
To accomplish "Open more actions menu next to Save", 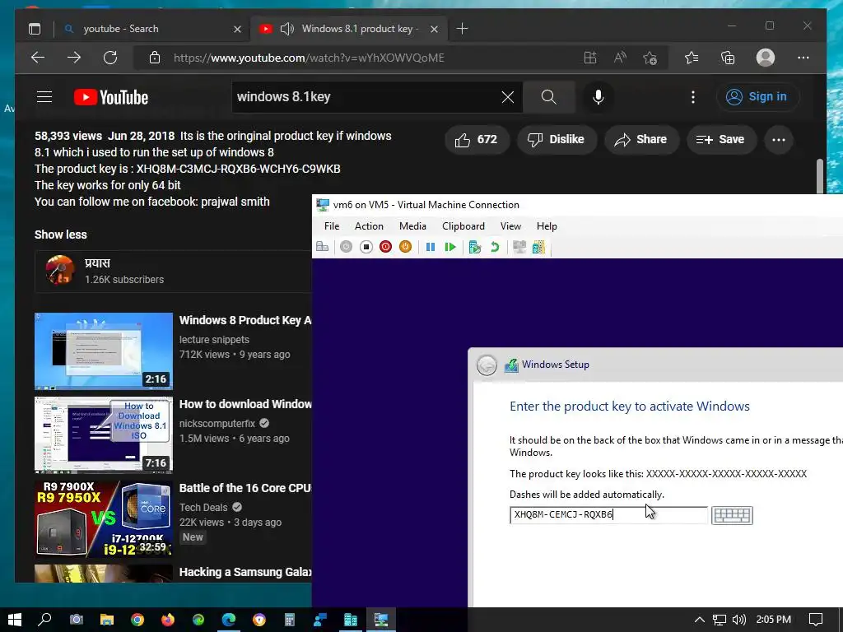I will (779, 140).
